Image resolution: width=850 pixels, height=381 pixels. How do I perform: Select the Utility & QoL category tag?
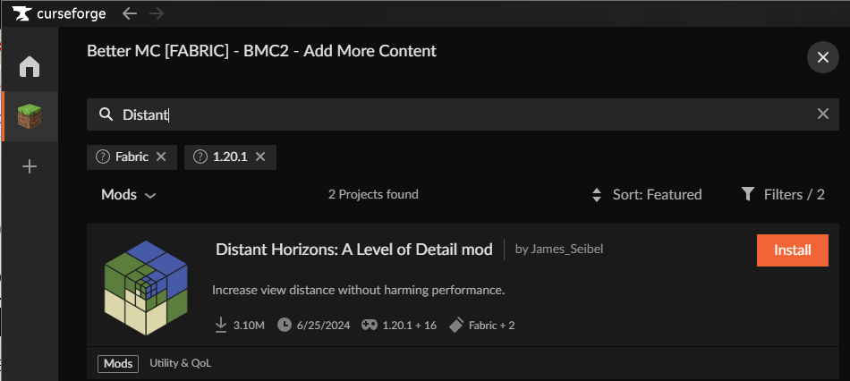(181, 364)
